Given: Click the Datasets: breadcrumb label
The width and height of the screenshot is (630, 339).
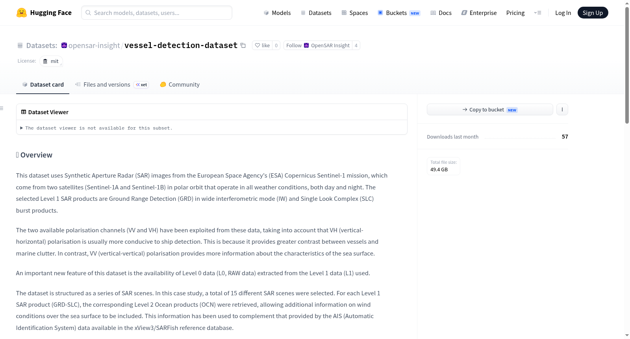Looking at the screenshot, I should pos(42,45).
